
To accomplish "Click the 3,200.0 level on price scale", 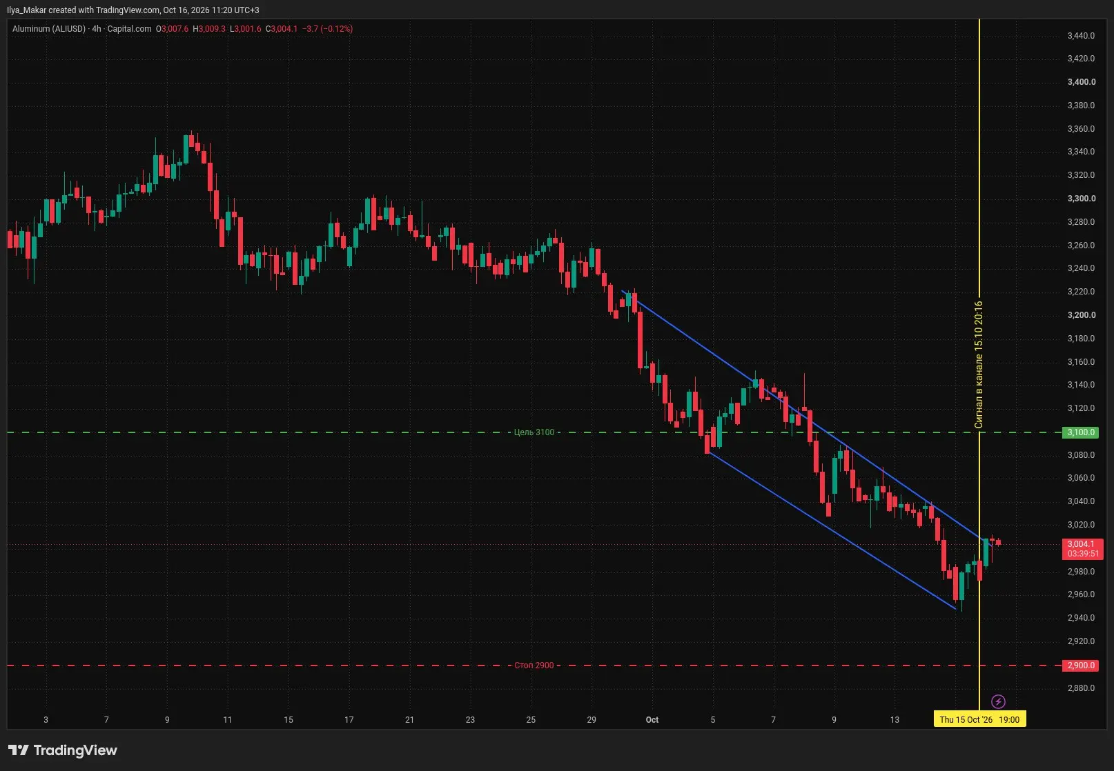I will tap(1082, 315).
